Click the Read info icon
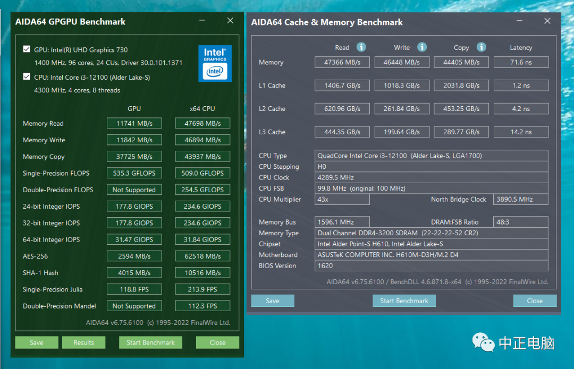The width and height of the screenshot is (574, 369). click(361, 47)
